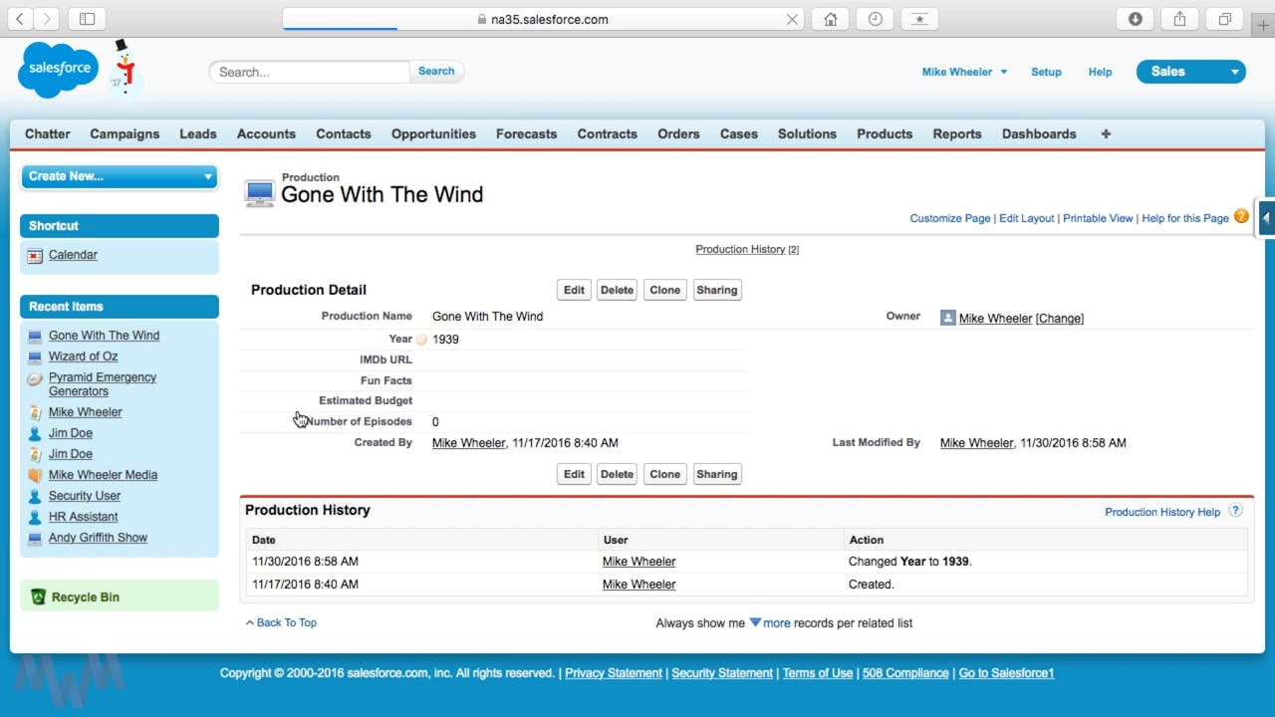
Task: Click the owner user avatar icon
Action: click(x=948, y=318)
